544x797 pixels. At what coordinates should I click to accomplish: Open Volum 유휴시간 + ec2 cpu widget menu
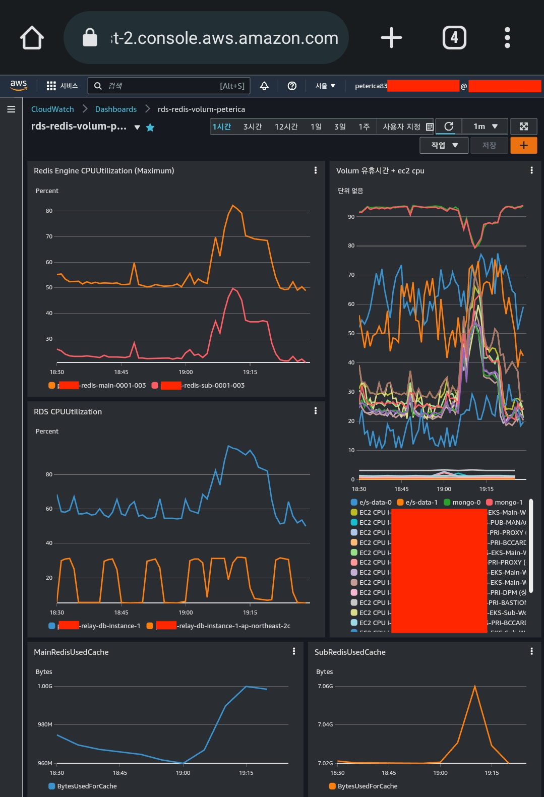(x=531, y=170)
